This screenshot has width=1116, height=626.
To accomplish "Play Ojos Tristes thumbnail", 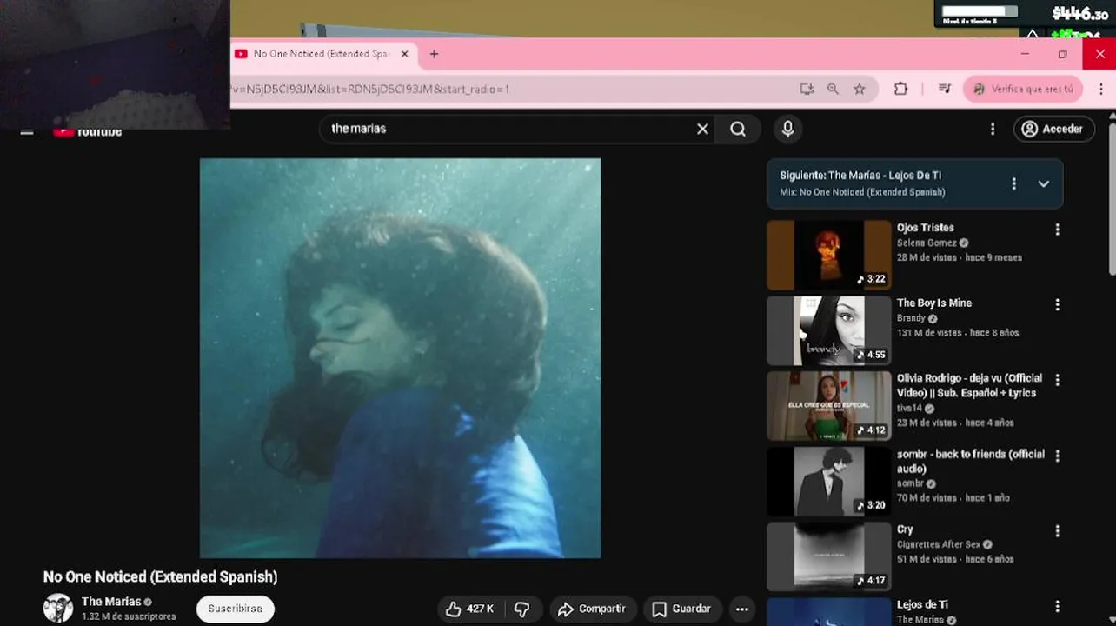I will click(x=829, y=255).
